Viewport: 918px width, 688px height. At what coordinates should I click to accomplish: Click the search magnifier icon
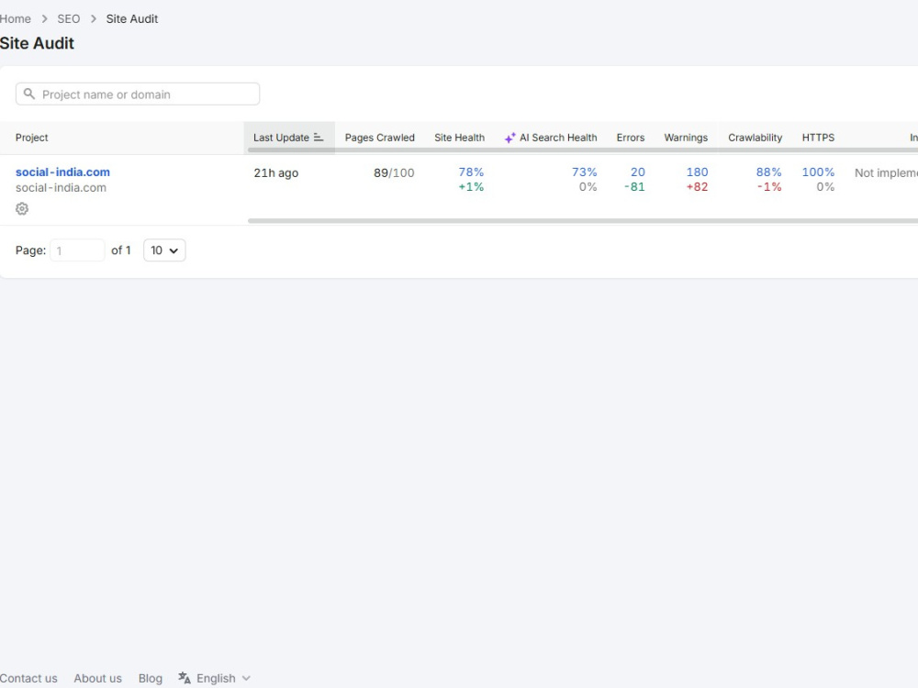point(28,94)
